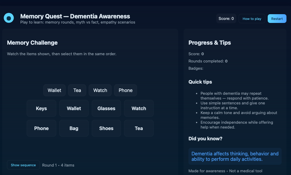Click the Round 1 • 4 items label

(x=58, y=165)
